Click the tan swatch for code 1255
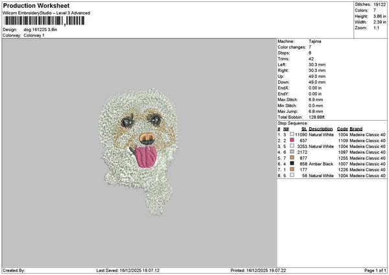 click(x=292, y=158)
